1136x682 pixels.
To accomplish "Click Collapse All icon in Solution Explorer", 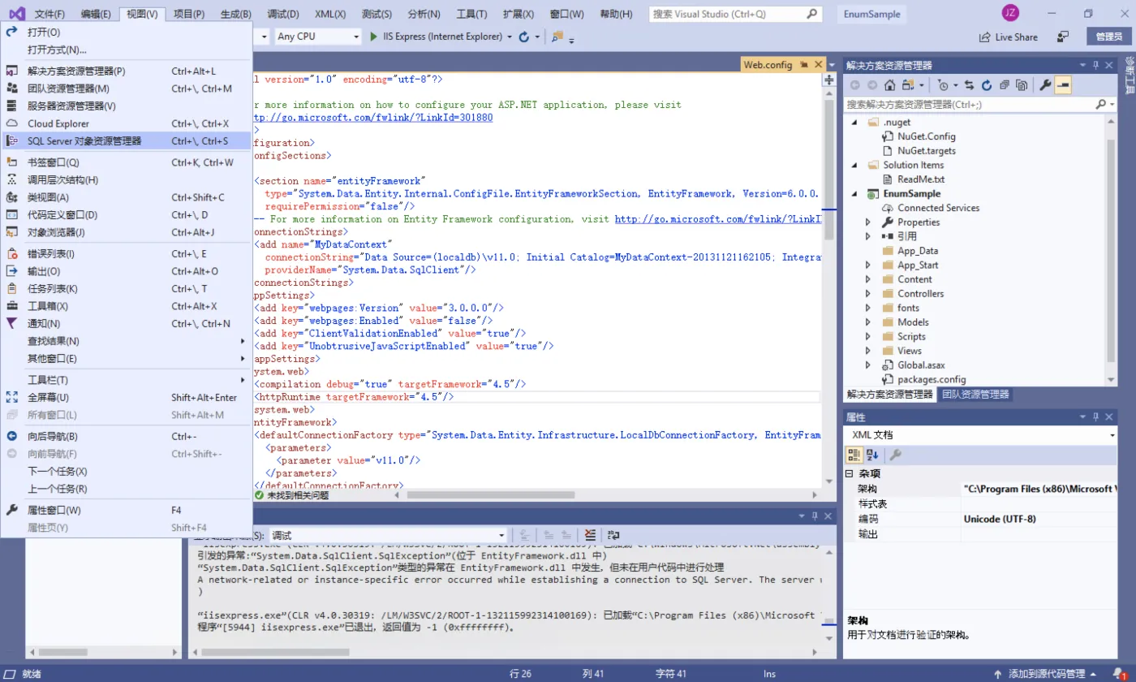I will 1005,85.
